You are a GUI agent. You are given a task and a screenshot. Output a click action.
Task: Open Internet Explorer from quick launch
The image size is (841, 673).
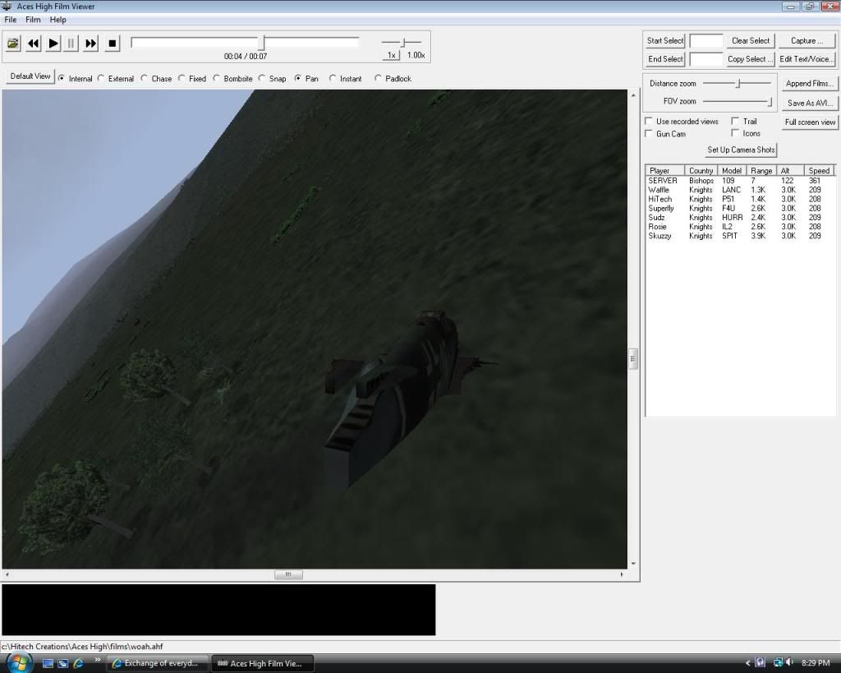coord(78,663)
